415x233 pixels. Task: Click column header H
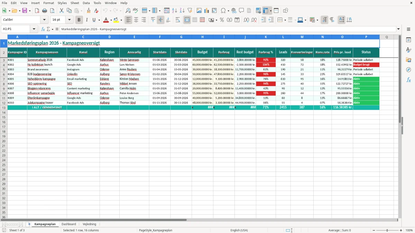point(203,37)
